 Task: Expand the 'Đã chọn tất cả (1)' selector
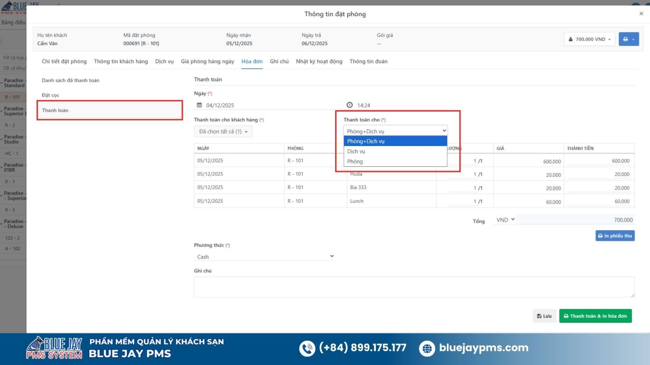tap(223, 131)
